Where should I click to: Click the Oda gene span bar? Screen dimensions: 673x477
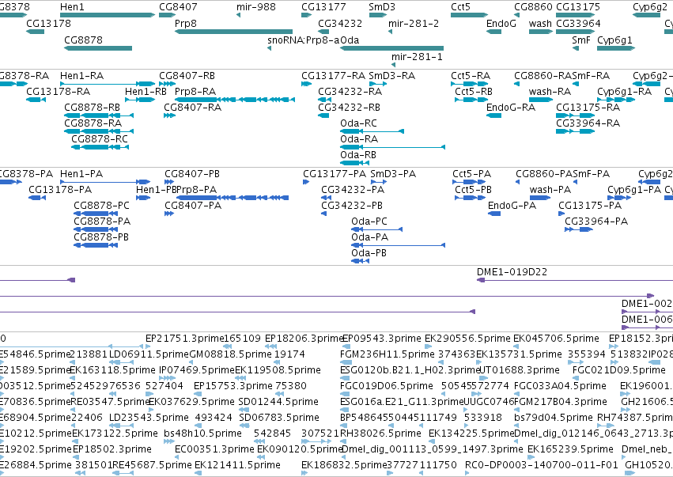[x=392, y=48]
